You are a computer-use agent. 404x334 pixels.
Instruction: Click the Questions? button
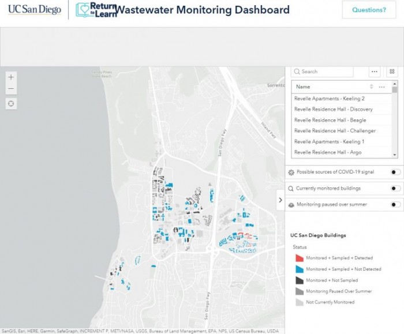tap(369, 10)
